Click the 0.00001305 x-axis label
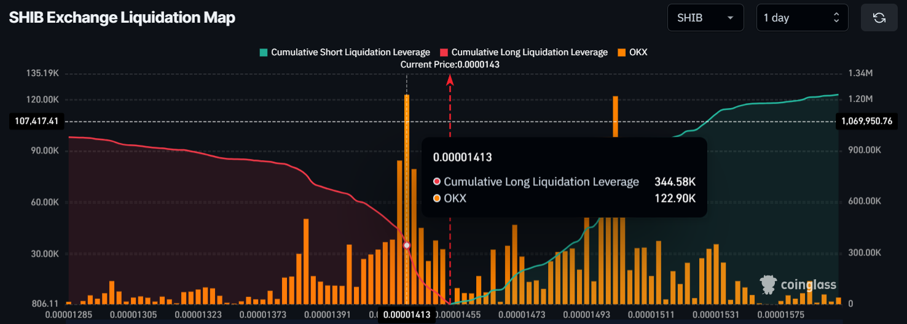This screenshot has height=324, width=907. pos(134,315)
